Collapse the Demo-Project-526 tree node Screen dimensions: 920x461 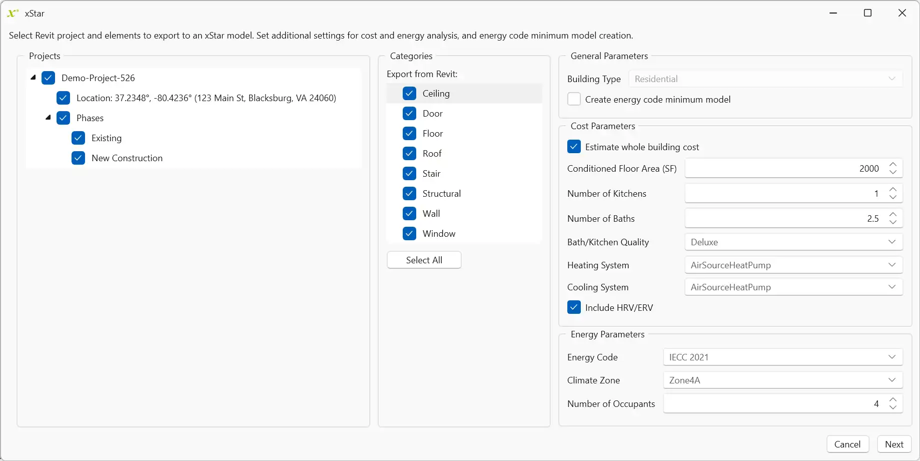click(33, 78)
